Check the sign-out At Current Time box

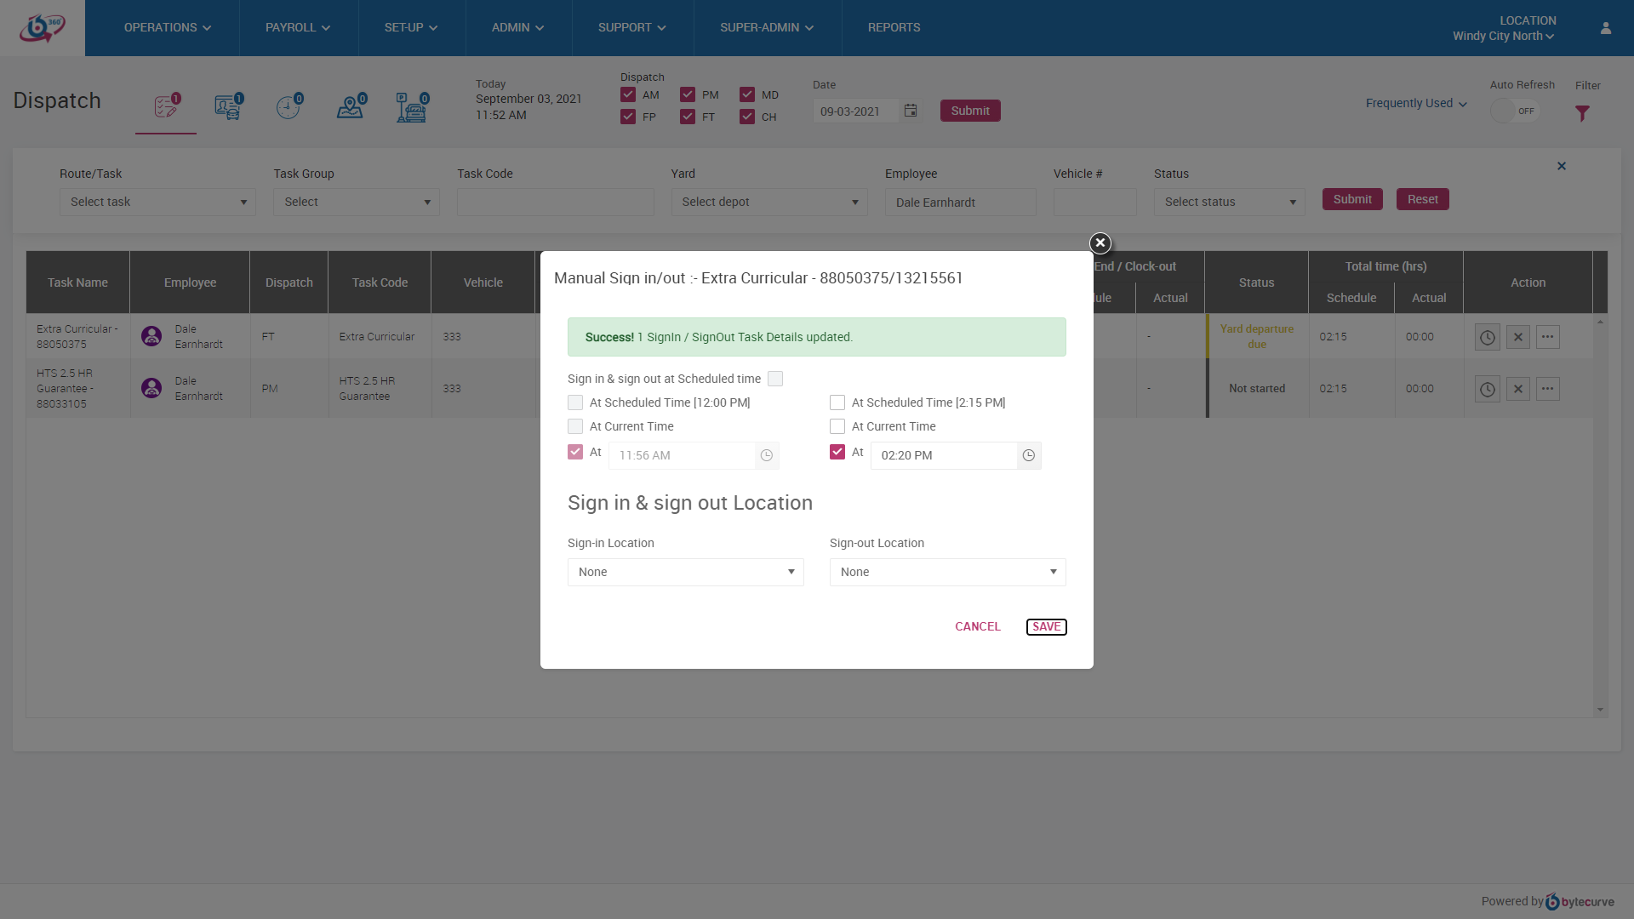837,426
